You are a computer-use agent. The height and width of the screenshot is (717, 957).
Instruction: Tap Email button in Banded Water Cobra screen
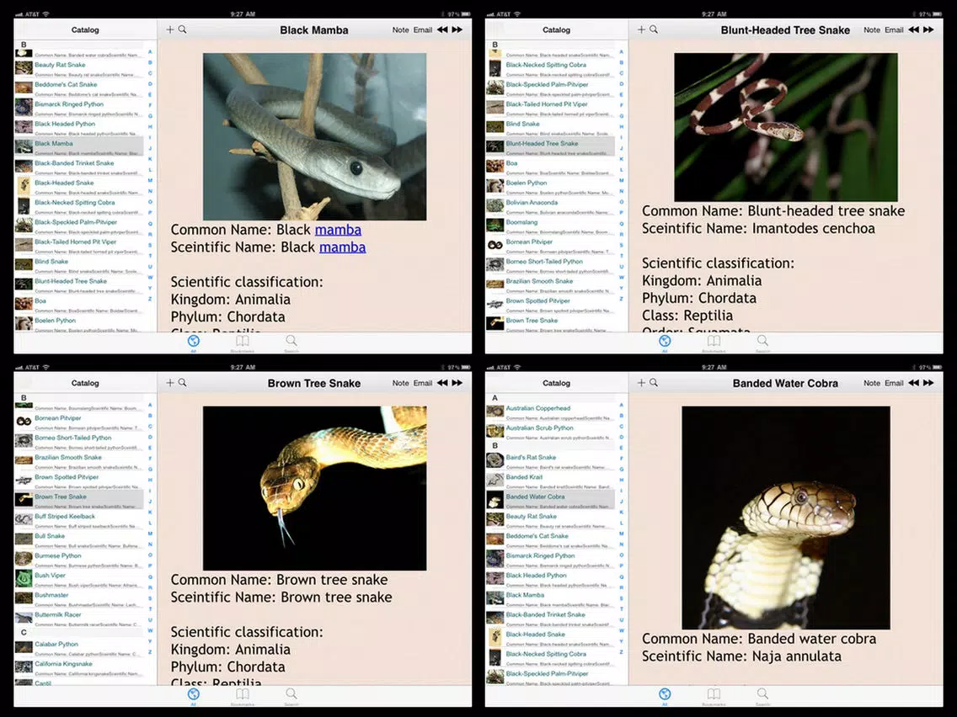pyautogui.click(x=894, y=384)
